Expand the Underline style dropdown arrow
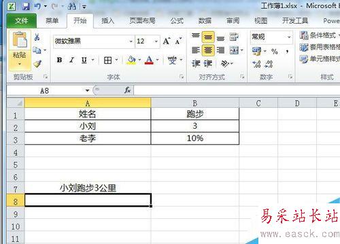The image size is (340, 244). pyautogui.click(x=93, y=60)
